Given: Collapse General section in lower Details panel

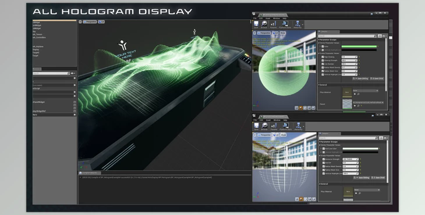Looking at the screenshot, I should click(320, 184).
